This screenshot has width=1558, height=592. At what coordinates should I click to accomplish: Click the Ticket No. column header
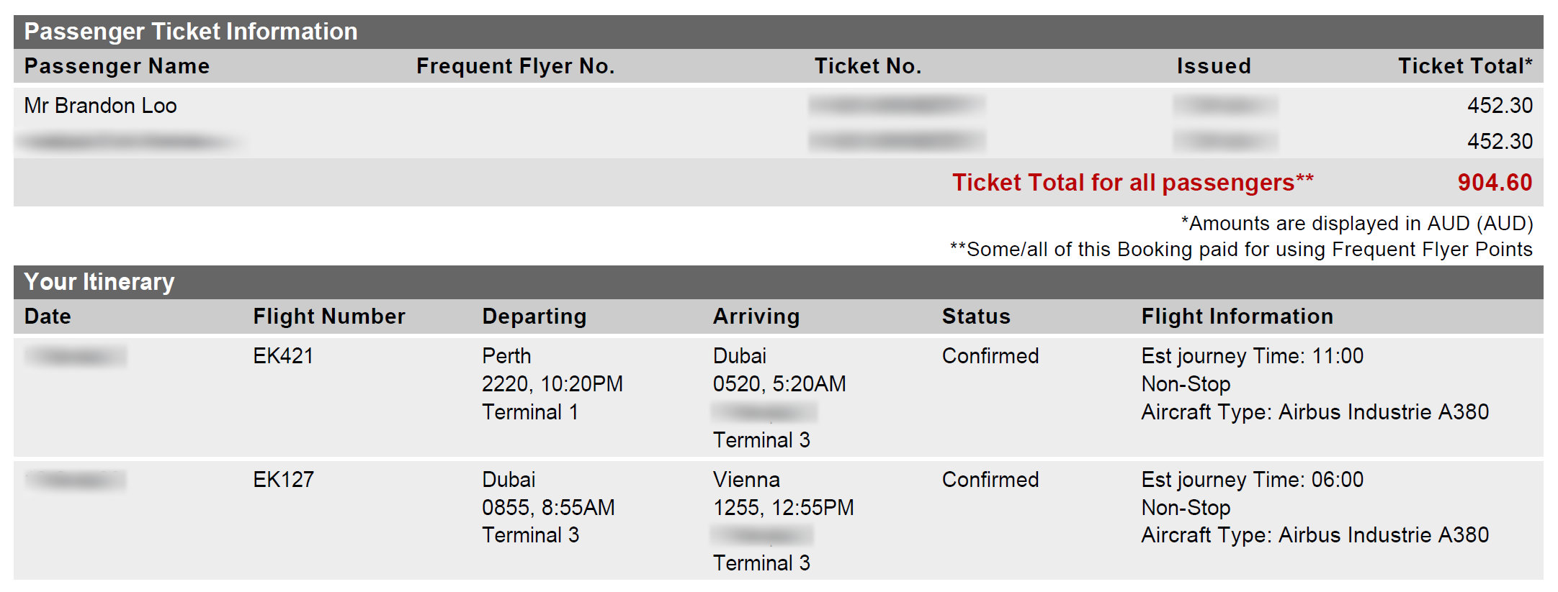[x=867, y=66]
